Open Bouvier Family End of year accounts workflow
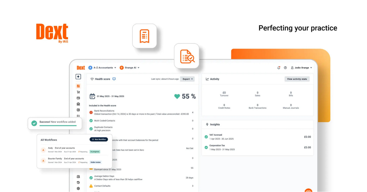Viewport: 367px width, 192px height. [74, 161]
